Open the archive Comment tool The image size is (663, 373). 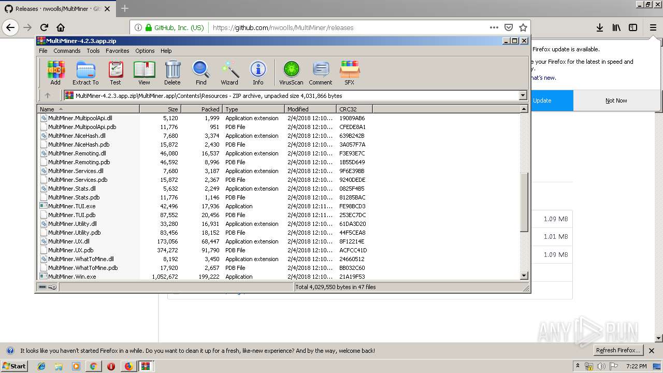321,73
